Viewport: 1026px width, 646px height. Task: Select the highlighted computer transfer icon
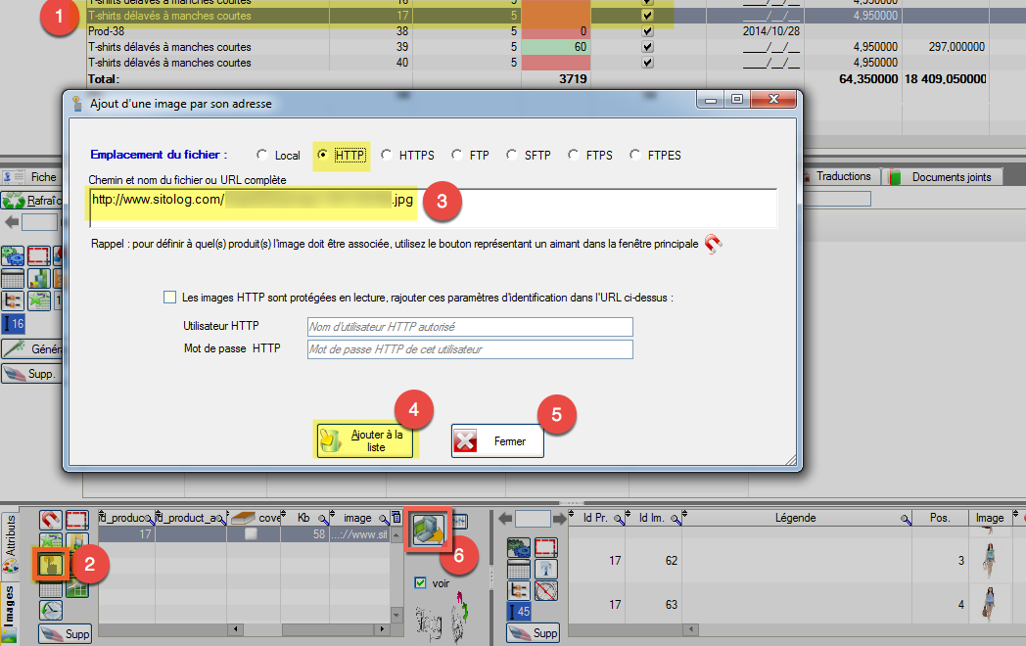431,531
